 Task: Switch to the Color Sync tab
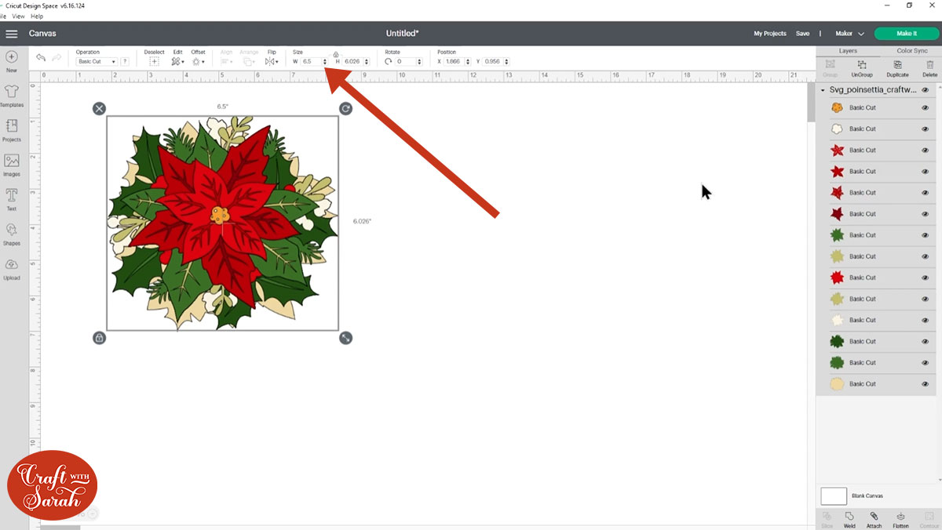click(911, 50)
